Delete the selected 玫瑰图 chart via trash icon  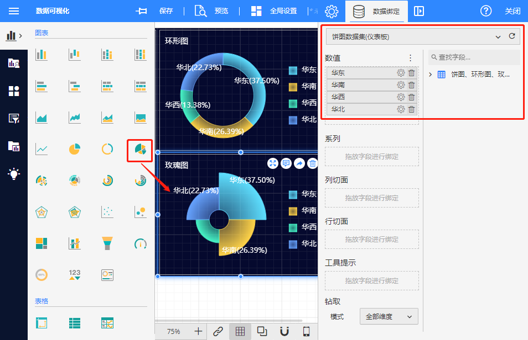[x=313, y=163]
